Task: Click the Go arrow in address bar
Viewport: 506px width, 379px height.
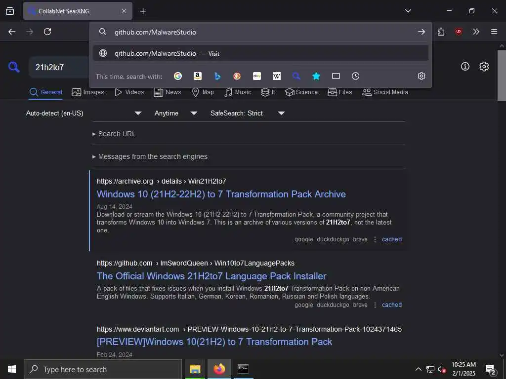Action: click(x=421, y=32)
